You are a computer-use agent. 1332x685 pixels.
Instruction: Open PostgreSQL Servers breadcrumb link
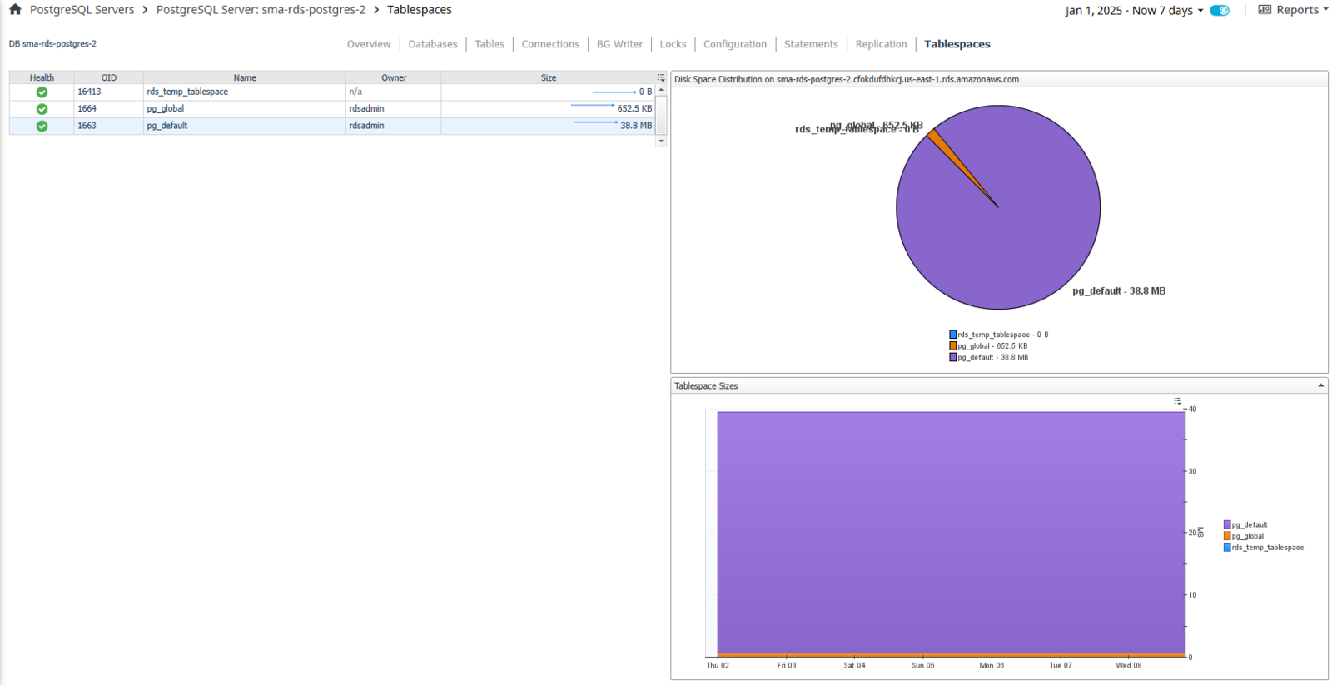tap(82, 10)
